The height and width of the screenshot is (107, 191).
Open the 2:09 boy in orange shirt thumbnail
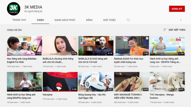(131, 46)
